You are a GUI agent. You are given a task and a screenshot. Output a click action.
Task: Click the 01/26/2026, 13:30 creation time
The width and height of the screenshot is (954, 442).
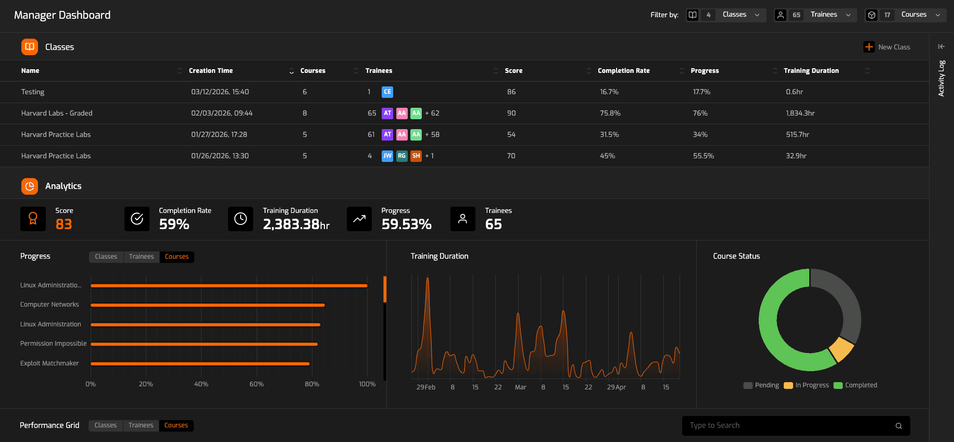(x=220, y=156)
